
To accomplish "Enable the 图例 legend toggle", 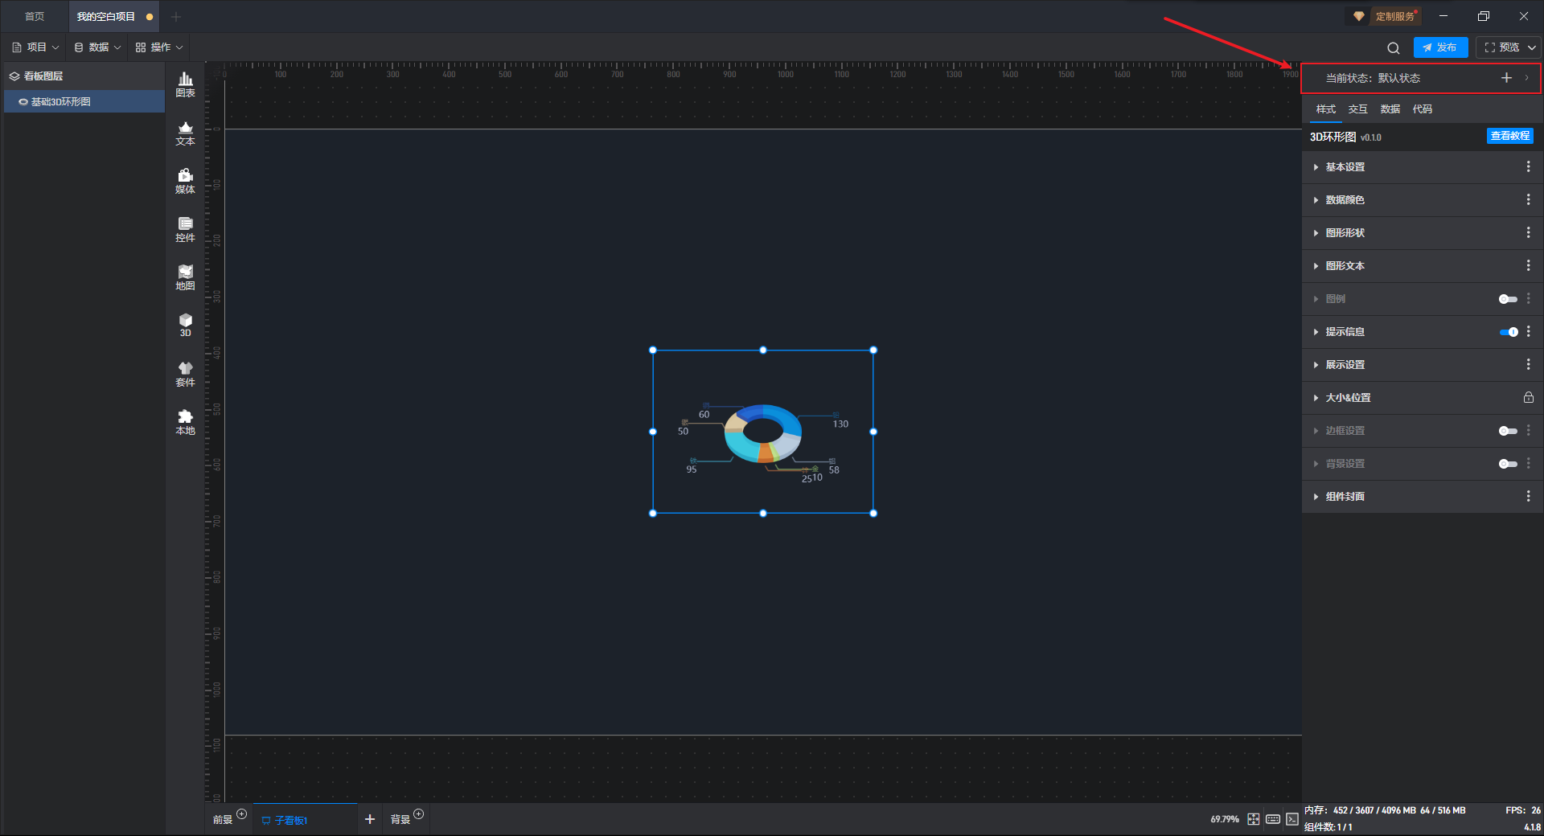I will (1508, 299).
